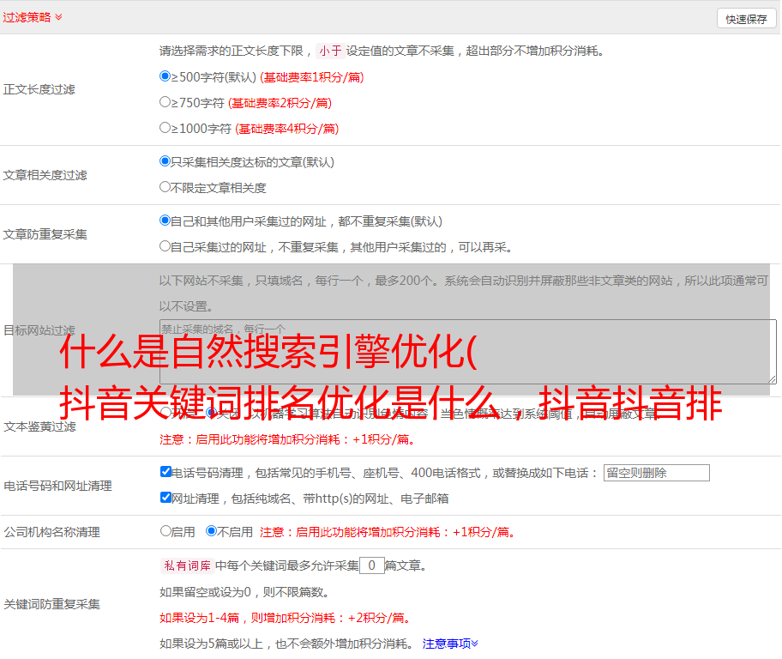Click the 快速保存 button
This screenshot has height=659, width=782.
click(747, 19)
